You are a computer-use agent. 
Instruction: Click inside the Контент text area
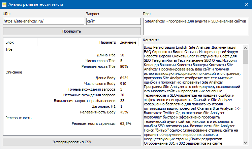tap(193, 95)
